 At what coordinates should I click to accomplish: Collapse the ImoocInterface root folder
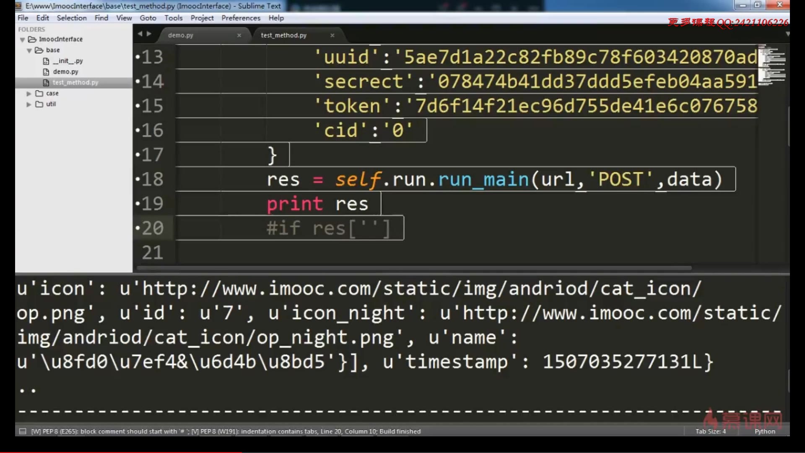pyautogui.click(x=22, y=39)
